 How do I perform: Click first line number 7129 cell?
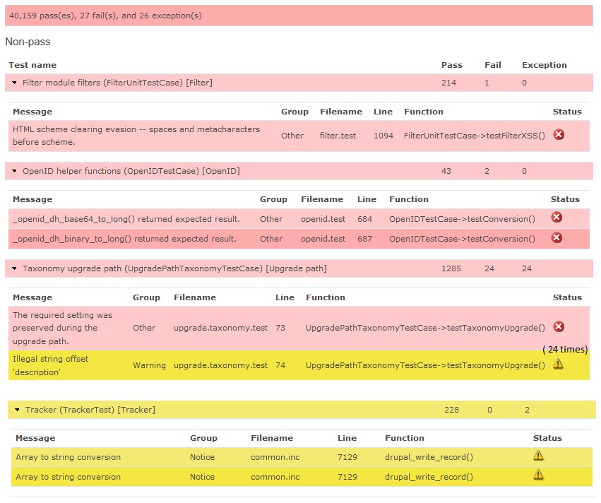(x=347, y=457)
